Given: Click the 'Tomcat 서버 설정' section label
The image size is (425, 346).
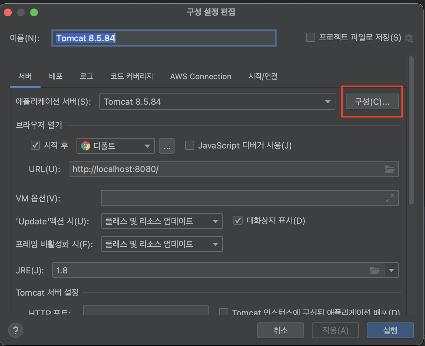Looking at the screenshot, I should click(47, 292).
